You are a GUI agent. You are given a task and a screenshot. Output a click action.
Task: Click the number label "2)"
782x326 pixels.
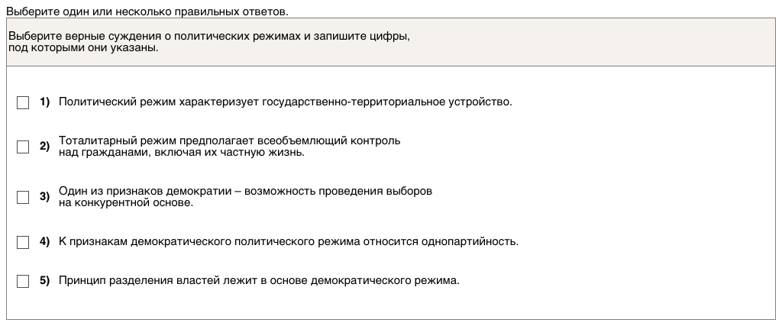[44, 147]
